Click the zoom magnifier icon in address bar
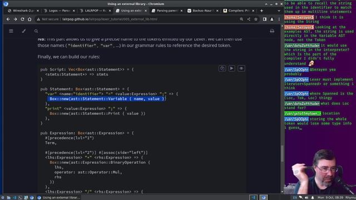 (241, 19)
